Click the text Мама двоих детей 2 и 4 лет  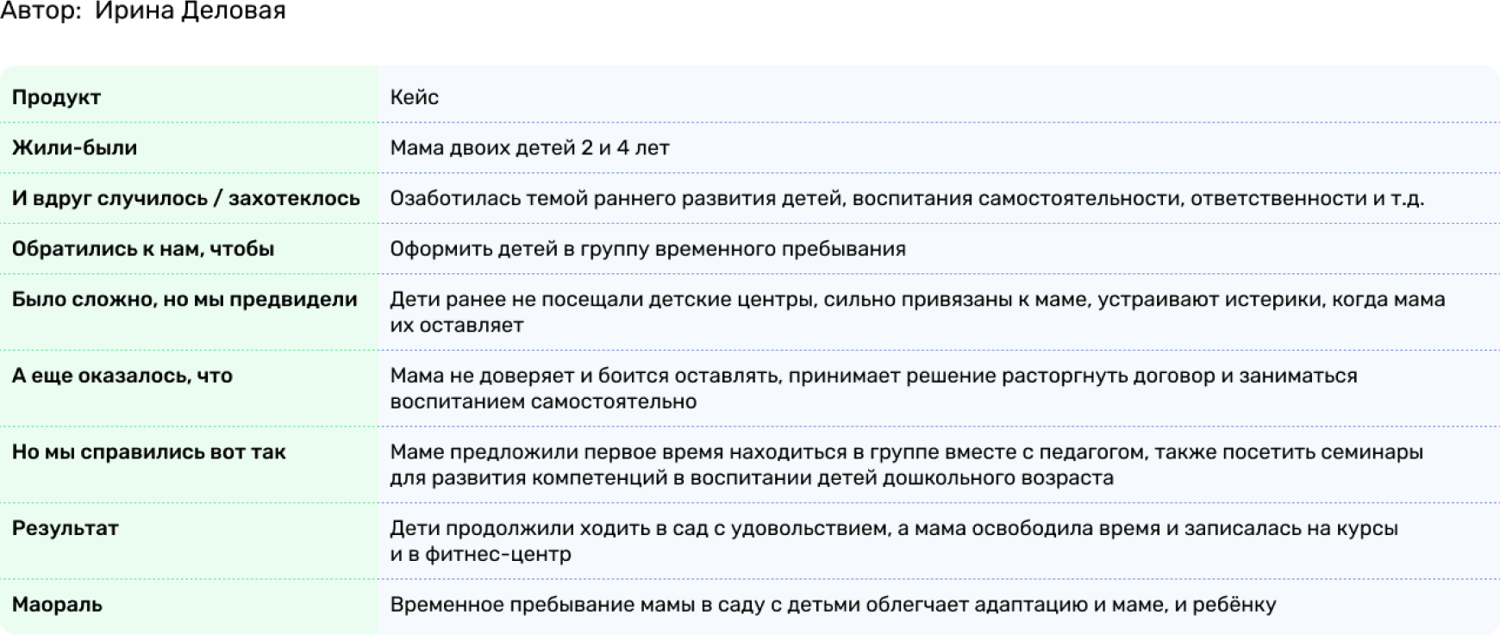click(x=529, y=148)
